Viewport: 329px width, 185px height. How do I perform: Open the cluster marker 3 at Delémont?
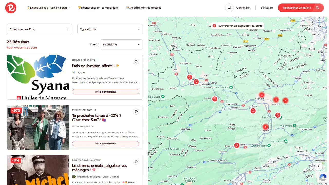click(x=262, y=95)
